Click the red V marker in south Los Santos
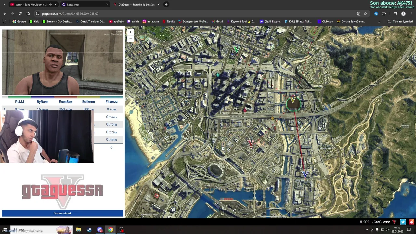This screenshot has height=234, width=416. click(x=251, y=143)
